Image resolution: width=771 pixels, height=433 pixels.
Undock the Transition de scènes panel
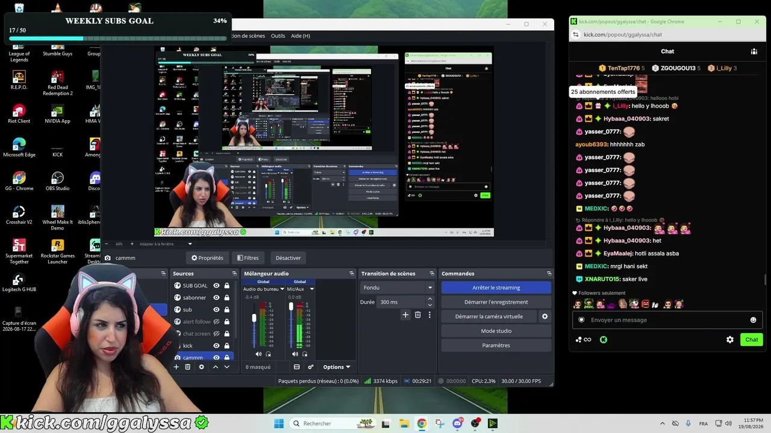[432, 274]
